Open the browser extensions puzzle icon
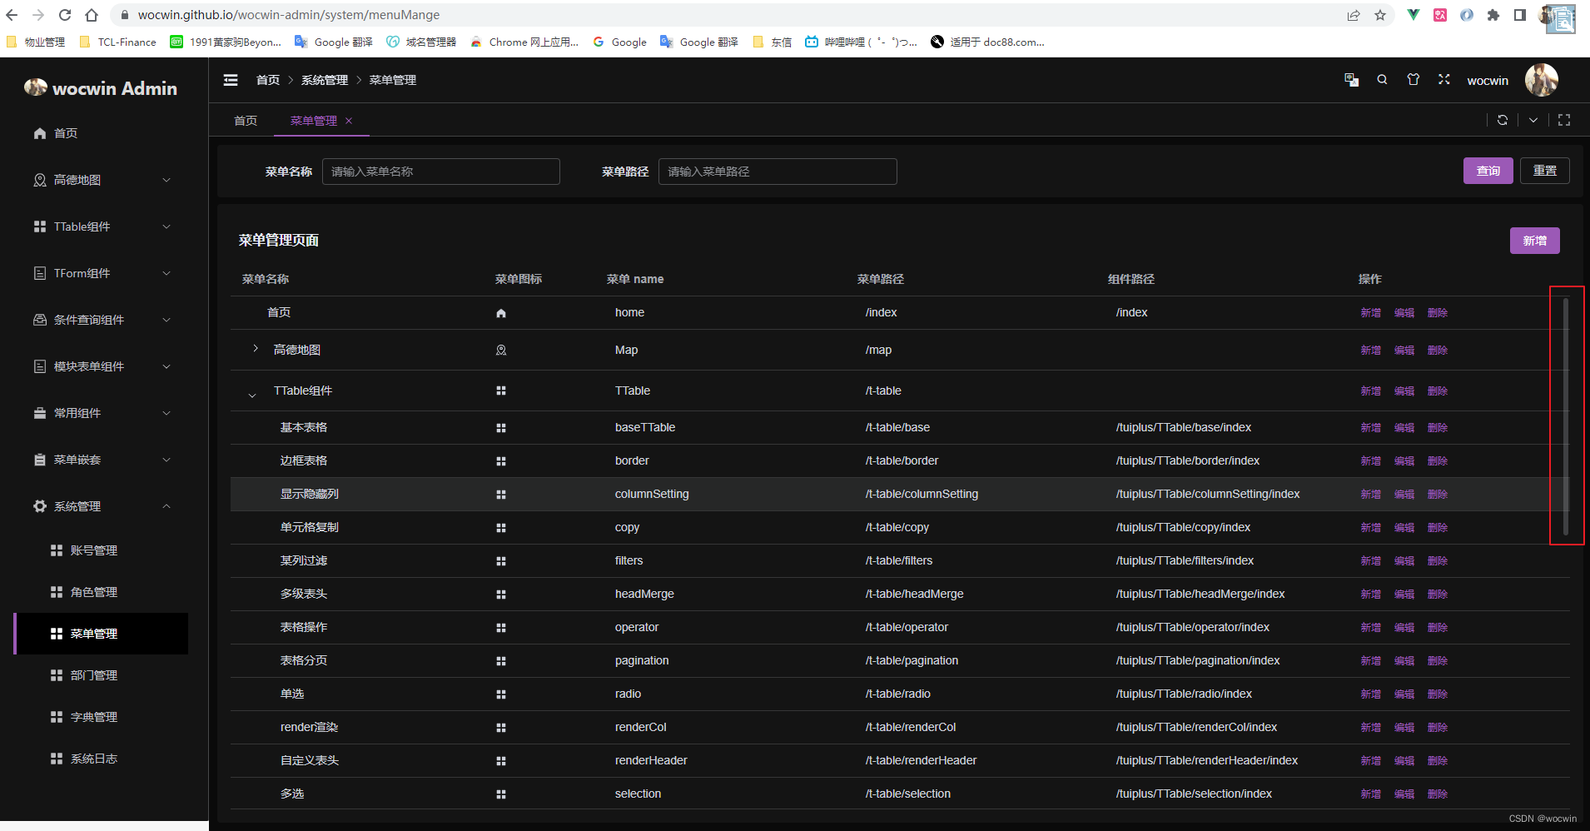 pyautogui.click(x=1493, y=15)
